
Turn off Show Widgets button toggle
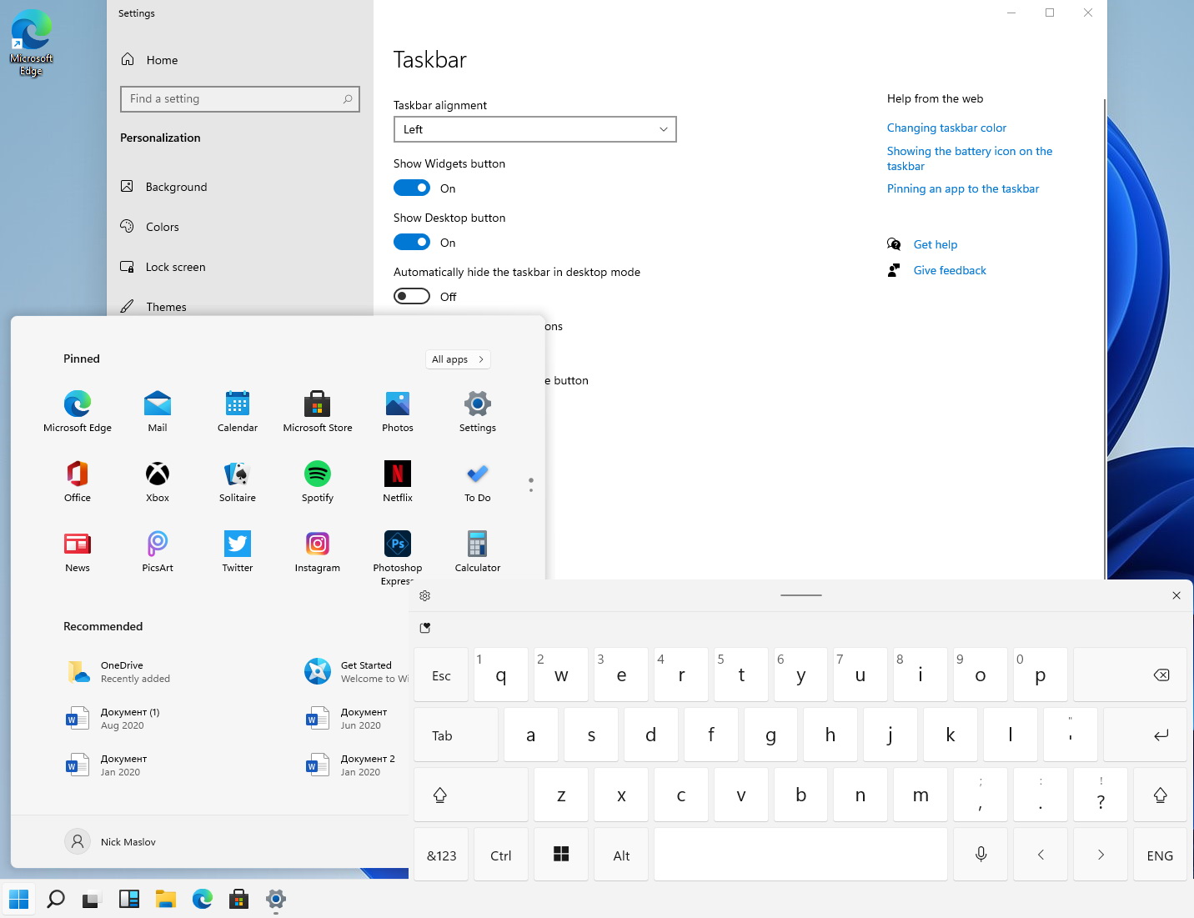point(412,188)
